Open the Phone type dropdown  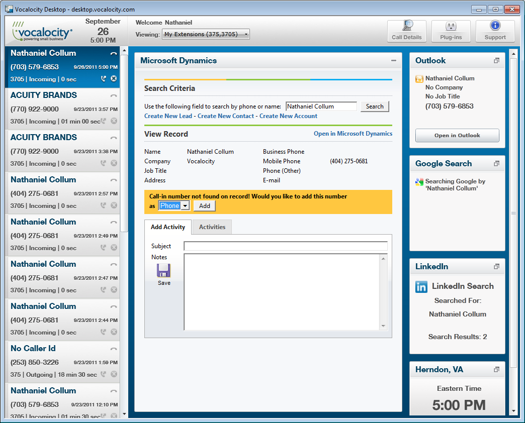click(x=174, y=205)
